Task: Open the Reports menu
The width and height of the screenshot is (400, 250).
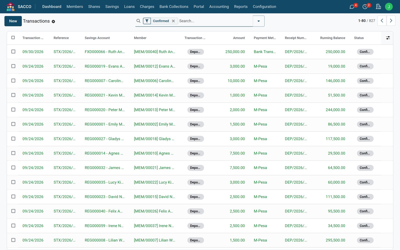Action: 241,7
